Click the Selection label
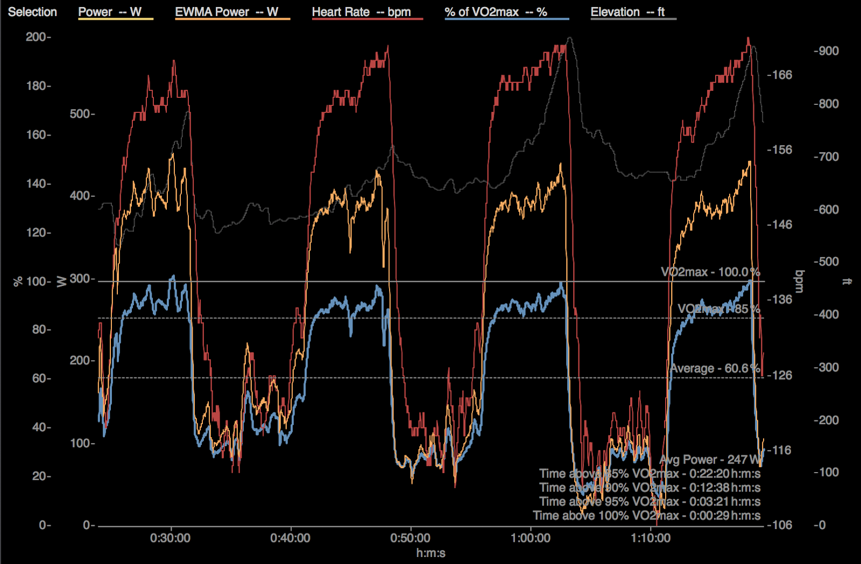This screenshot has width=861, height=564. tap(32, 12)
